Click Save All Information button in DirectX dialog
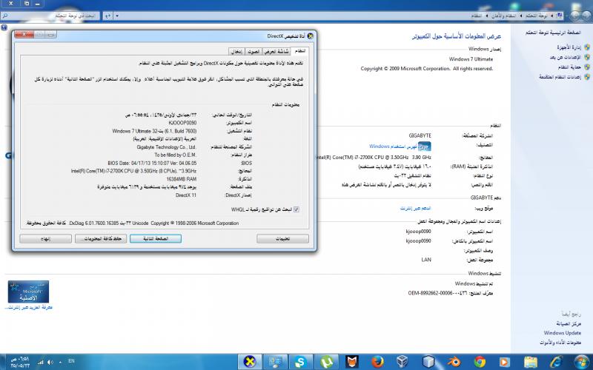 point(101,238)
